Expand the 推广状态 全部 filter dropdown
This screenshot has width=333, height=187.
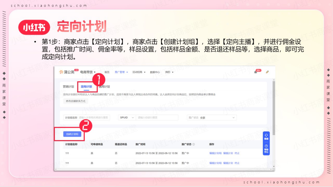(212, 117)
